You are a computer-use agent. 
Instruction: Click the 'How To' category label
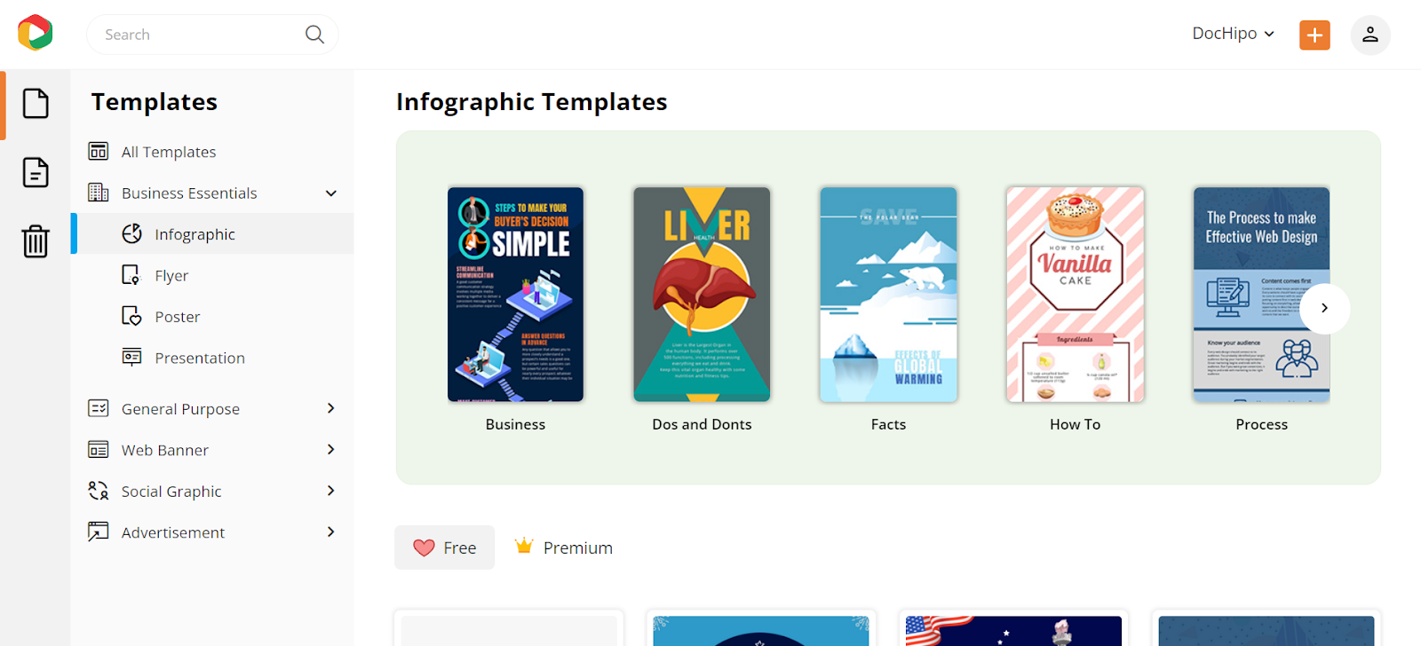click(1075, 424)
